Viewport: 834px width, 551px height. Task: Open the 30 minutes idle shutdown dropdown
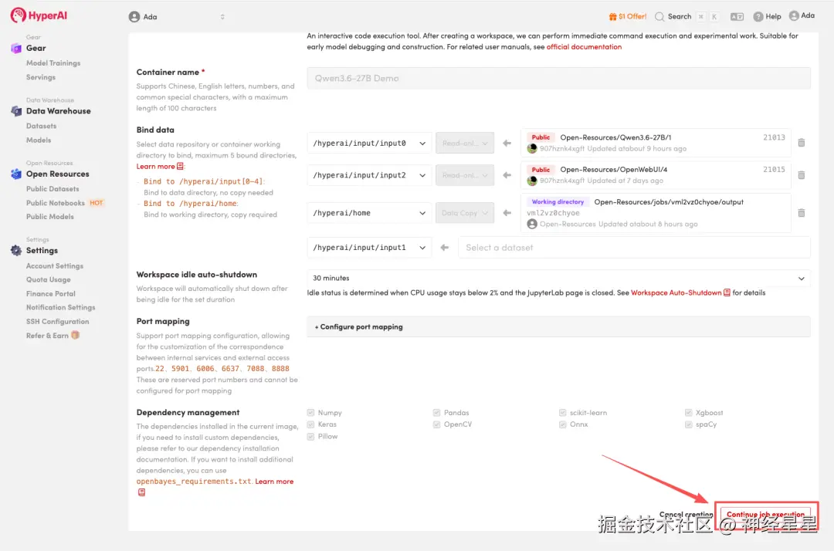(x=558, y=278)
